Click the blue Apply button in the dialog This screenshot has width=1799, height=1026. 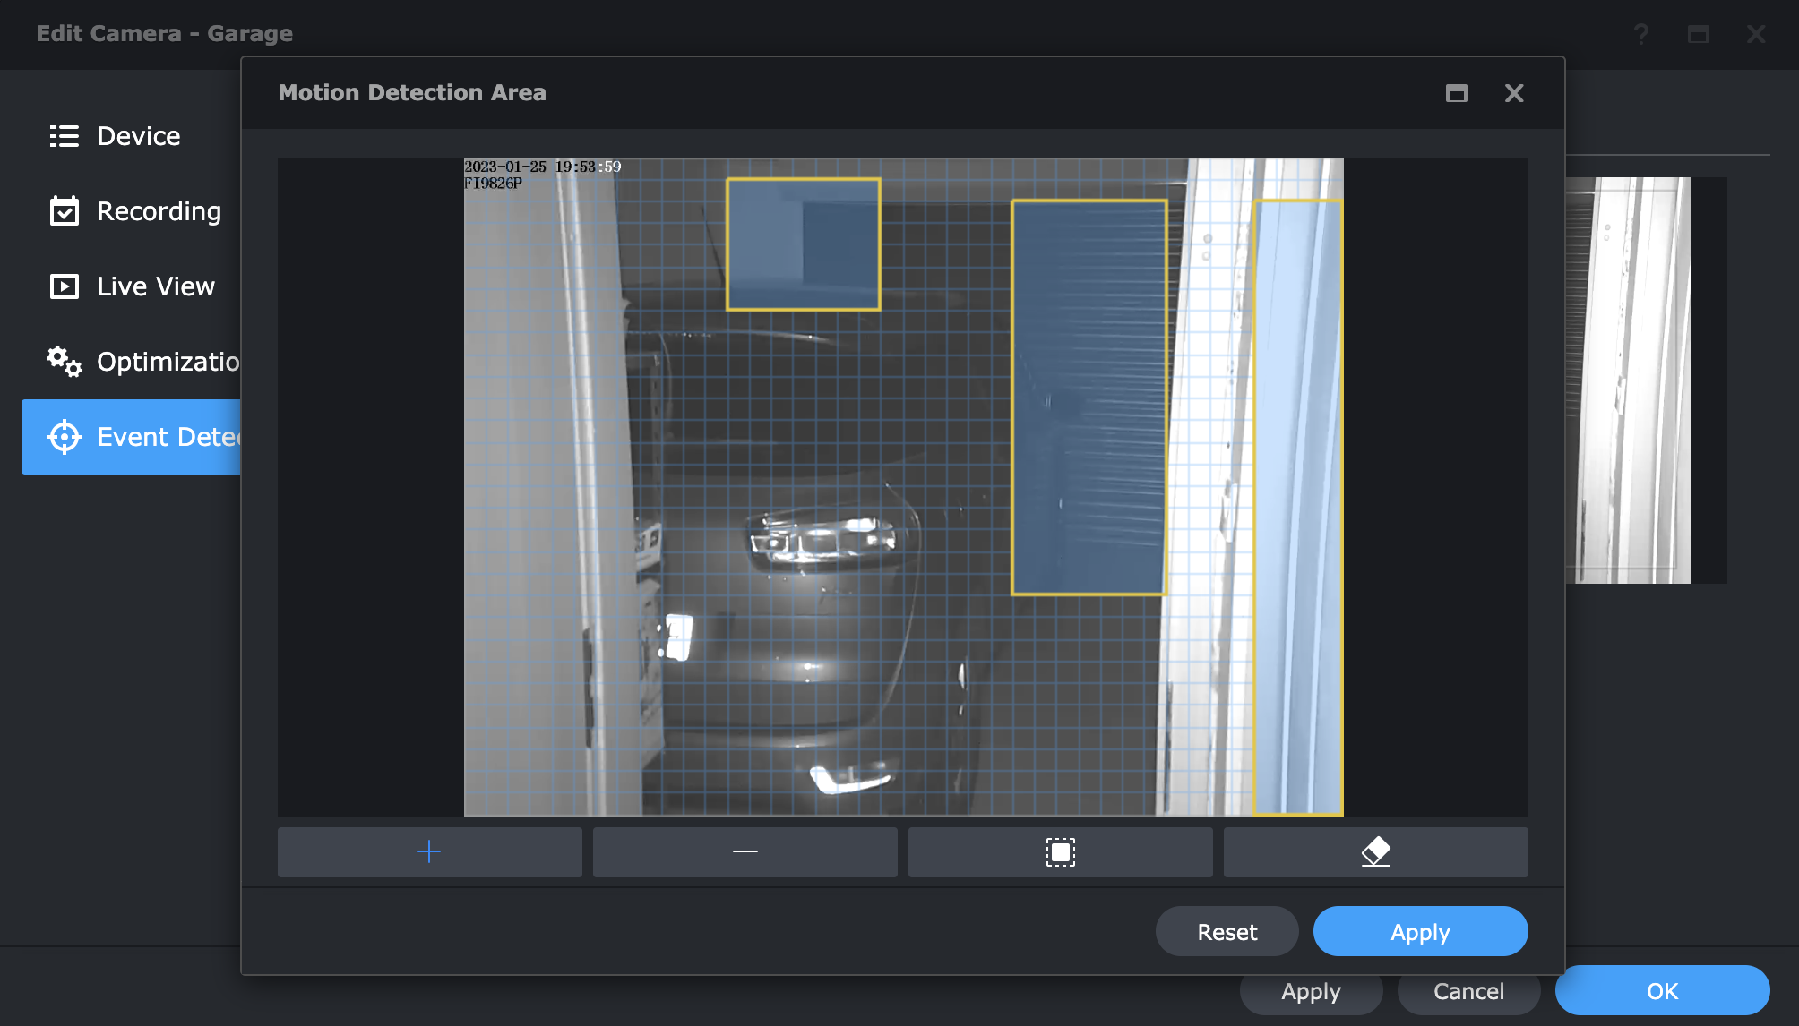pos(1420,931)
